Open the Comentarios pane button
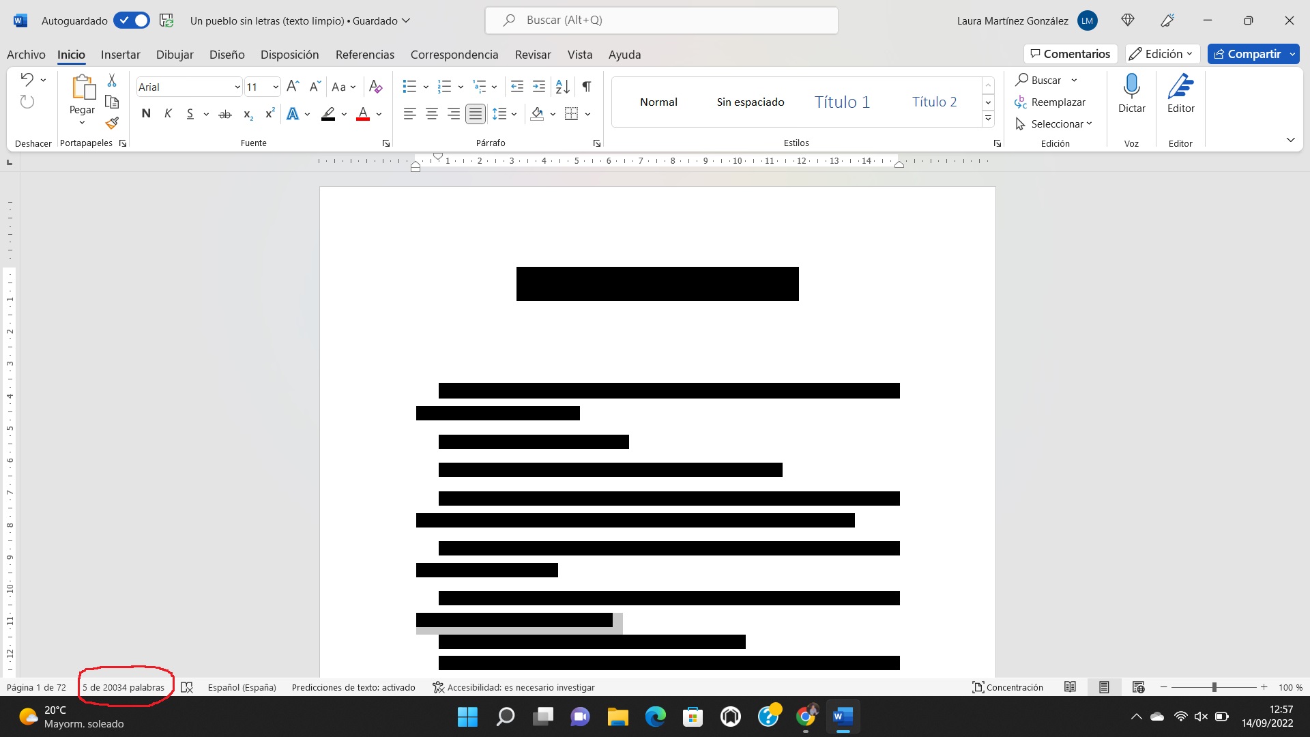Viewport: 1310px width, 737px height. pyautogui.click(x=1070, y=54)
